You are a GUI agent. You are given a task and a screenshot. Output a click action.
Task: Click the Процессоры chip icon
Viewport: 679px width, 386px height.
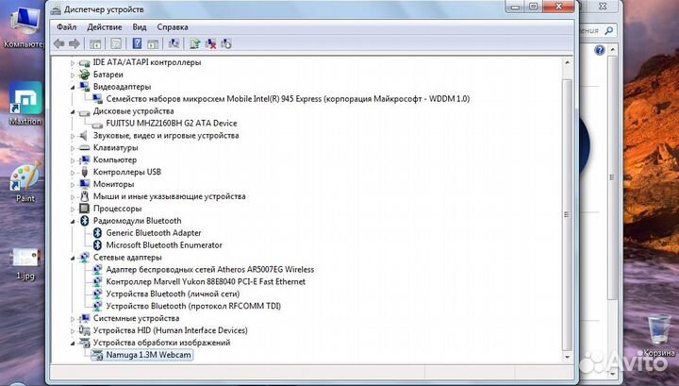coord(84,209)
